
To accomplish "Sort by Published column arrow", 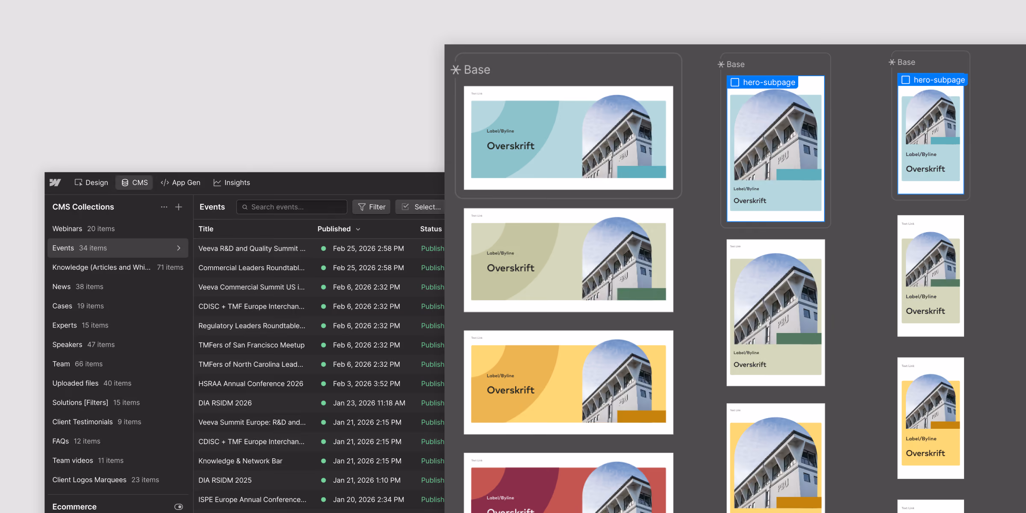I will [x=358, y=229].
